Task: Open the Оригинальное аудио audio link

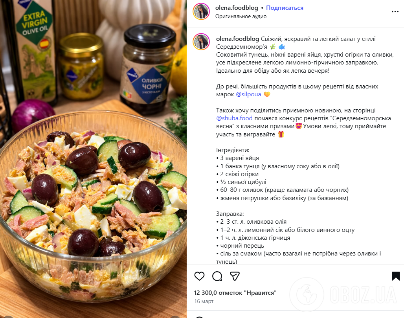Action: click(241, 16)
